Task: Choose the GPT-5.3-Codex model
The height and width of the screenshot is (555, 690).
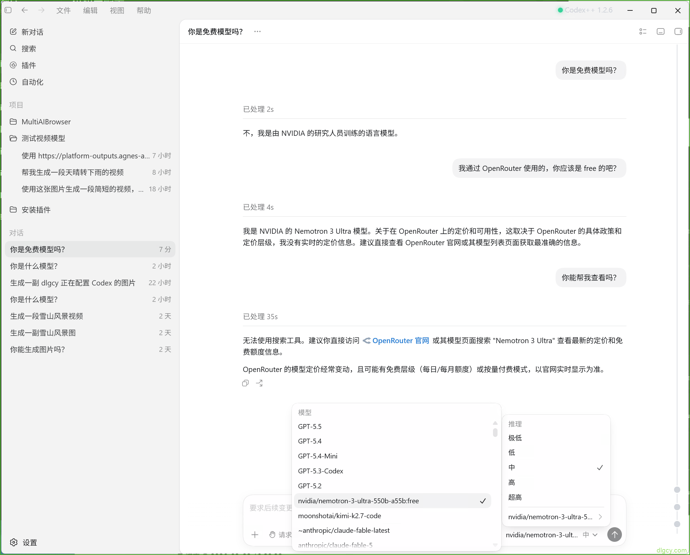Action: point(393,471)
